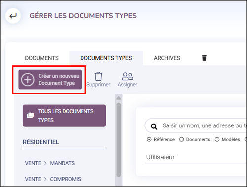
Task: Click the Assigner users icon
Action: pos(127,76)
